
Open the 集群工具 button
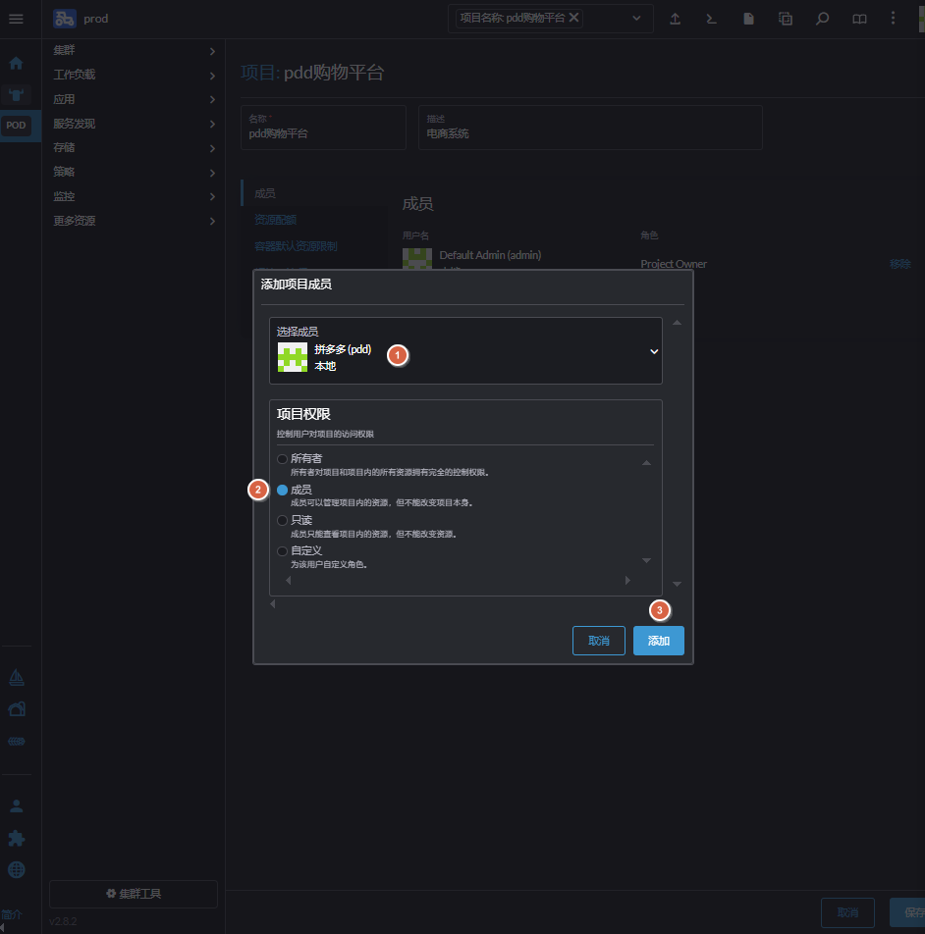click(x=134, y=894)
